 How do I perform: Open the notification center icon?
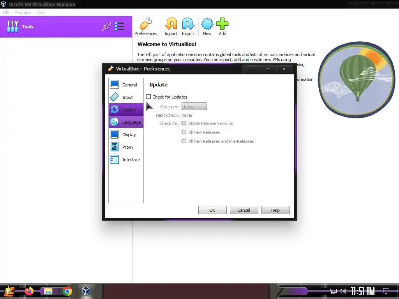pos(386,291)
